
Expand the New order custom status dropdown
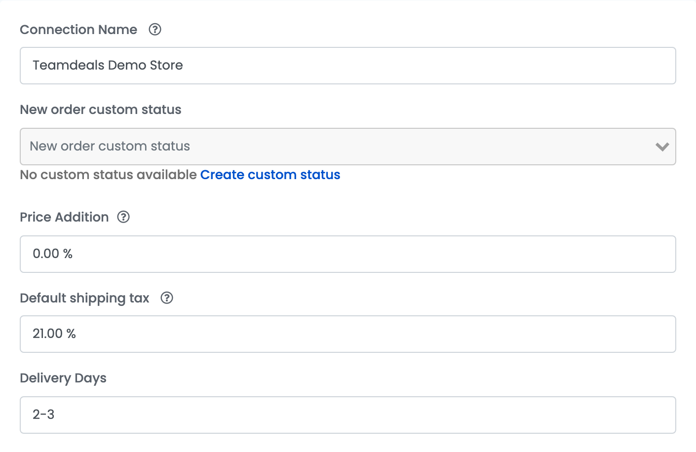348,147
